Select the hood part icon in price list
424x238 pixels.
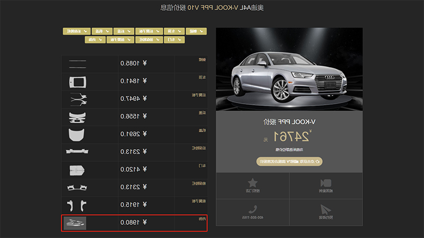pyautogui.click(x=76, y=134)
